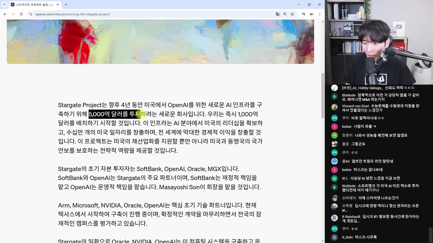The width and height of the screenshot is (433, 243).
Task: Click the chat panel scrollbar thumb
Action: coord(431,234)
